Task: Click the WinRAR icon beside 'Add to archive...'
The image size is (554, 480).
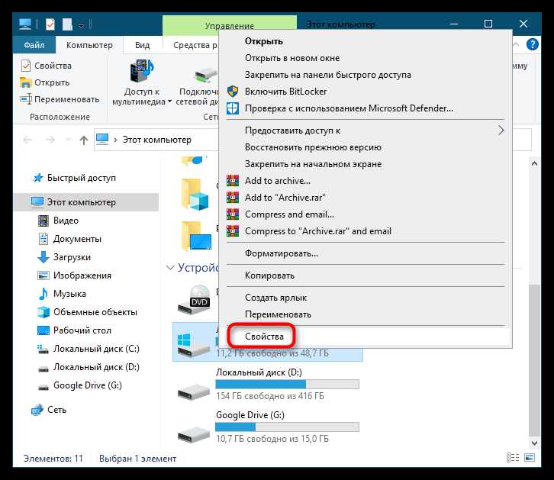Action: (x=234, y=181)
